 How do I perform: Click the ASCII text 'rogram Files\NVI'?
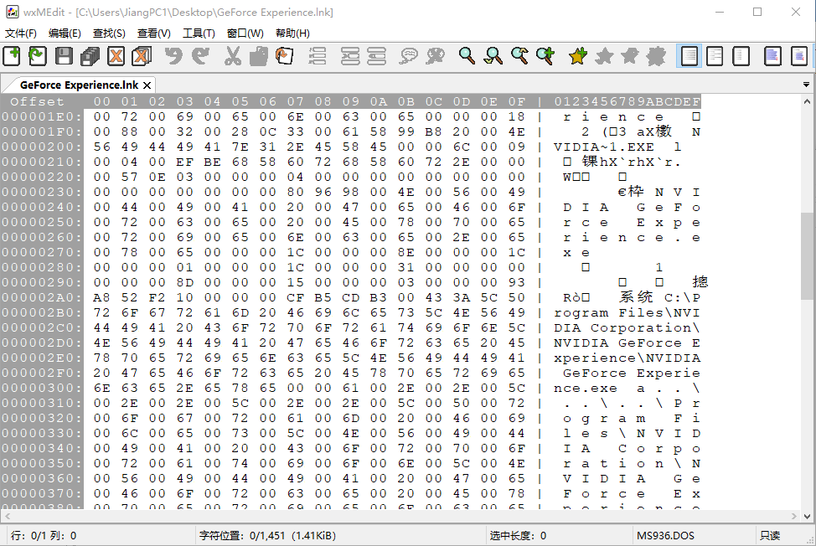tap(627, 312)
